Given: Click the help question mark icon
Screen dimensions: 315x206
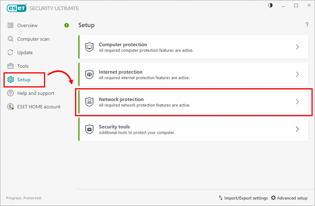Looking at the screenshot, I should 307,25.
